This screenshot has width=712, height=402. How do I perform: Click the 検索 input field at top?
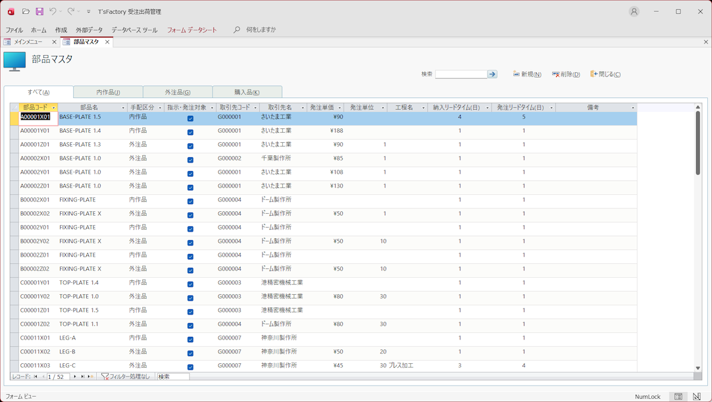(461, 74)
